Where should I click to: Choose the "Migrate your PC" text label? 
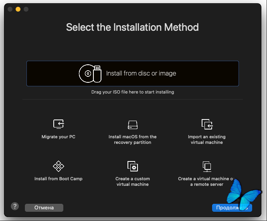click(x=59, y=137)
